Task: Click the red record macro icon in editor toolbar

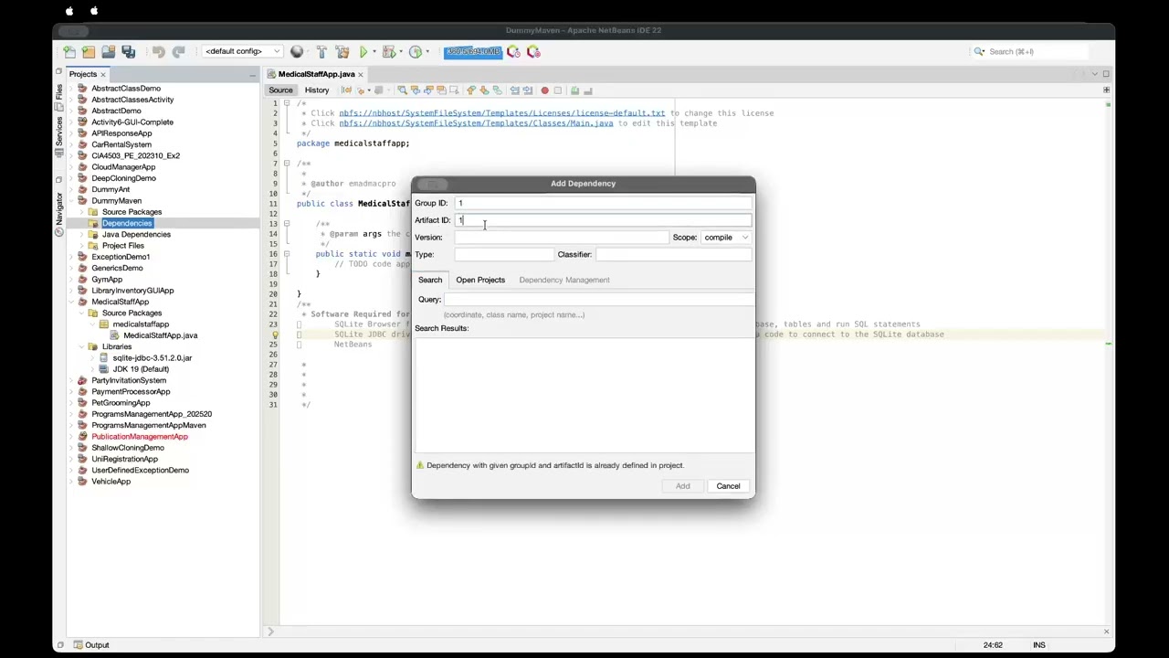Action: (544, 90)
